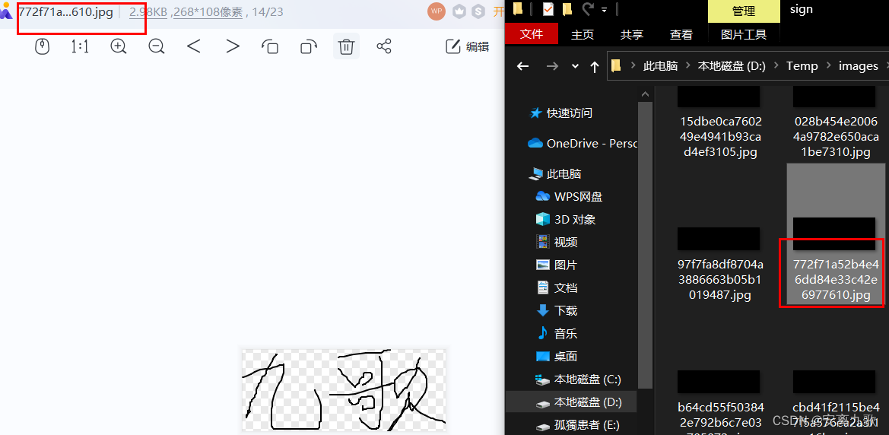Go up one folder level
The height and width of the screenshot is (435, 889).
click(x=594, y=67)
